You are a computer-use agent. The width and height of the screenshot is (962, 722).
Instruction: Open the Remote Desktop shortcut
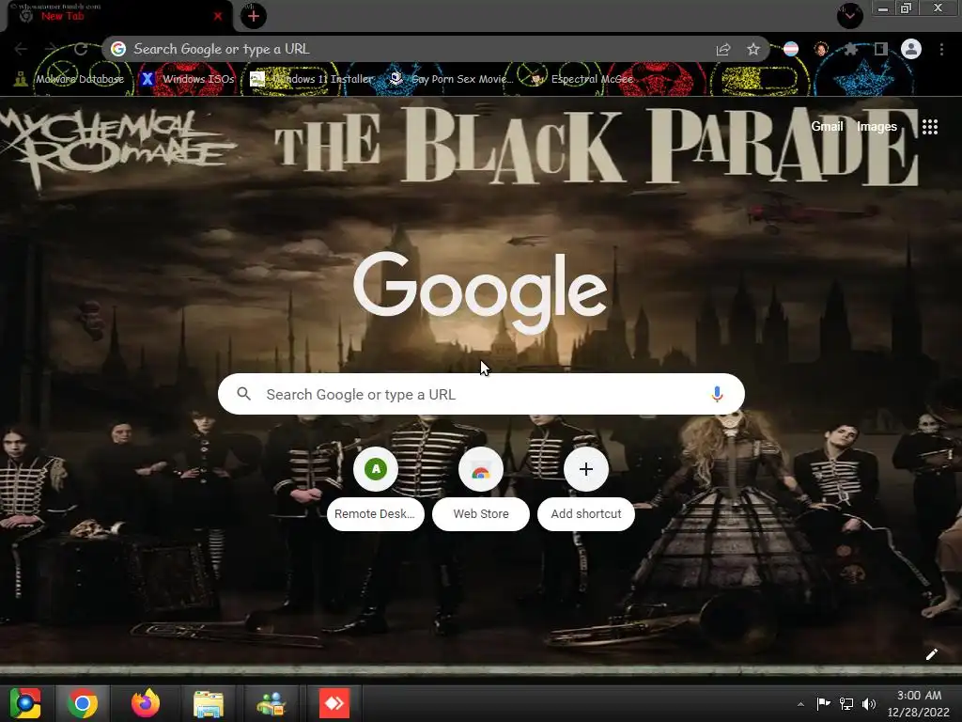tap(376, 490)
